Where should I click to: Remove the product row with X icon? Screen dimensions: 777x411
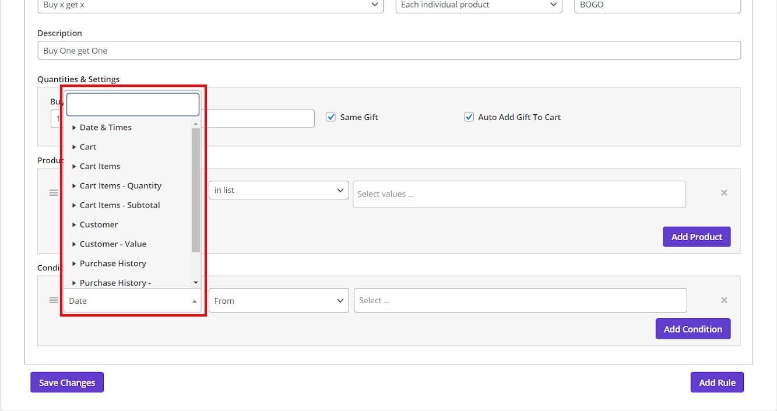click(x=724, y=193)
